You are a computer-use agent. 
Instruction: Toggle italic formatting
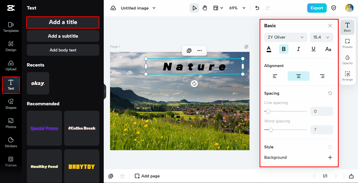coord(298,49)
